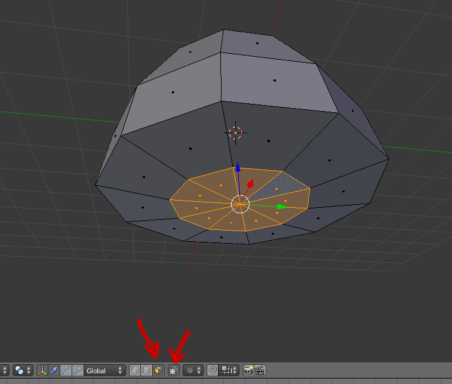Click the OpenGL render image camera icon
This screenshot has width=452, height=384.
(248, 370)
